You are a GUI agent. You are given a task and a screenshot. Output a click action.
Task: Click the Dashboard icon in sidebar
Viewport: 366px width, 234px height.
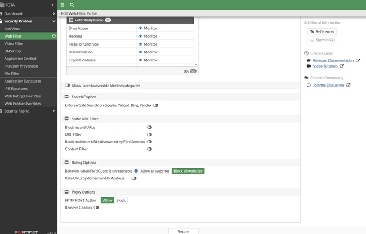1,13
